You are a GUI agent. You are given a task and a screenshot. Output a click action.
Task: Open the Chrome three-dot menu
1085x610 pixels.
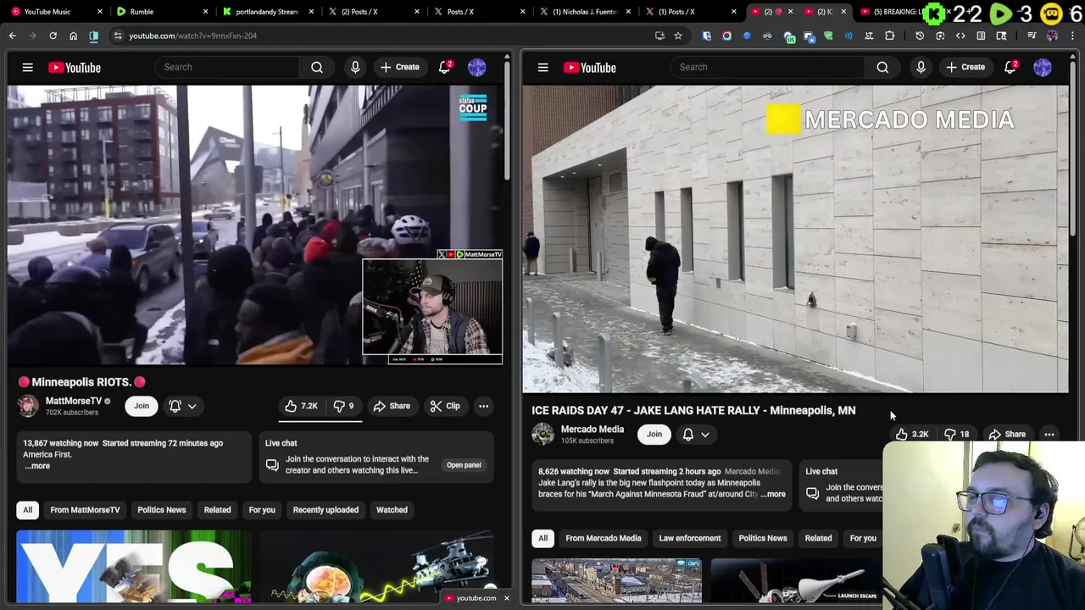point(1072,36)
